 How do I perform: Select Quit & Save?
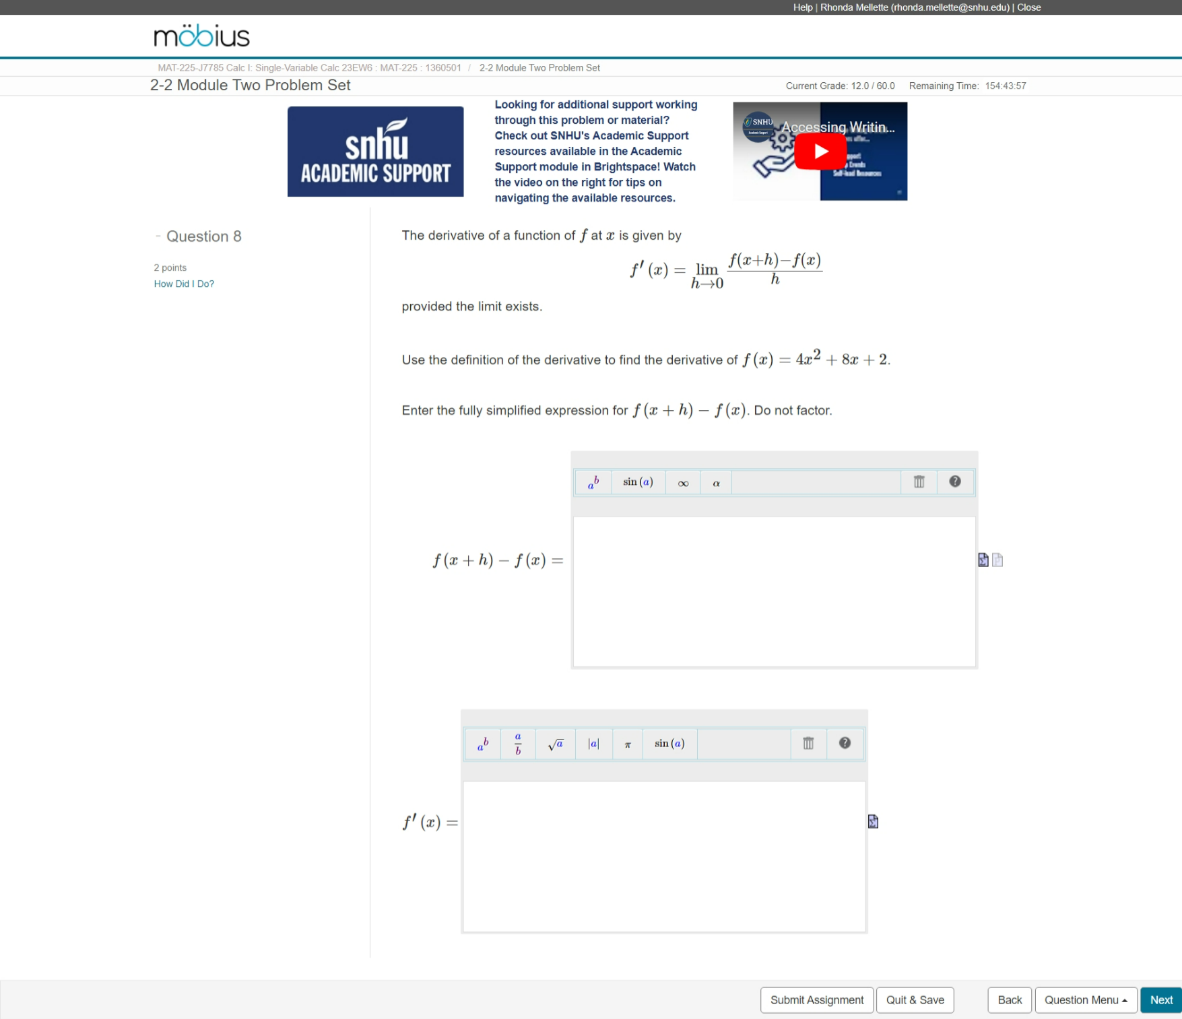915,999
